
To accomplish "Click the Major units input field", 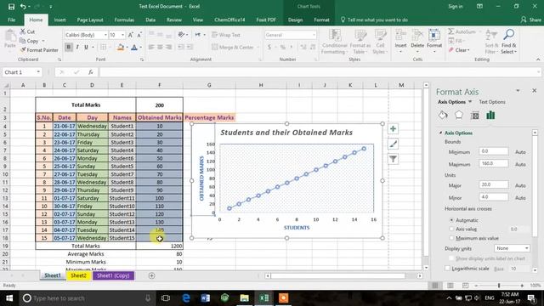I will pyautogui.click(x=493, y=184).
